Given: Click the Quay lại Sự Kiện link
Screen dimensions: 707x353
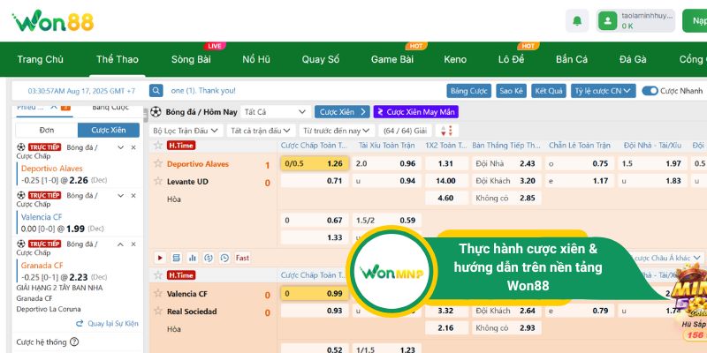Looking at the screenshot, I should click(107, 323).
